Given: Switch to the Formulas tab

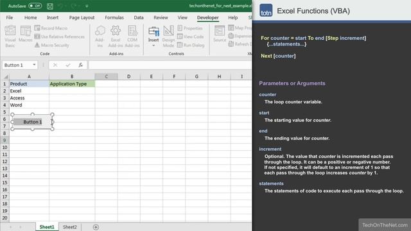Looking at the screenshot, I should point(114,17).
